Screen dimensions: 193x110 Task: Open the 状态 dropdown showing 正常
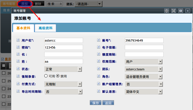click(x=63, y=69)
